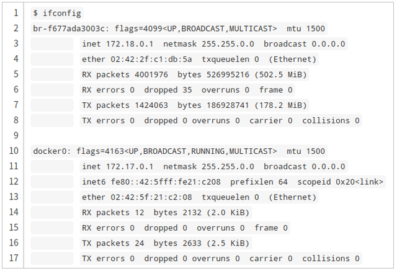Click line number 2 in the gutter
This screenshot has height=271, width=397.
click(x=16, y=29)
